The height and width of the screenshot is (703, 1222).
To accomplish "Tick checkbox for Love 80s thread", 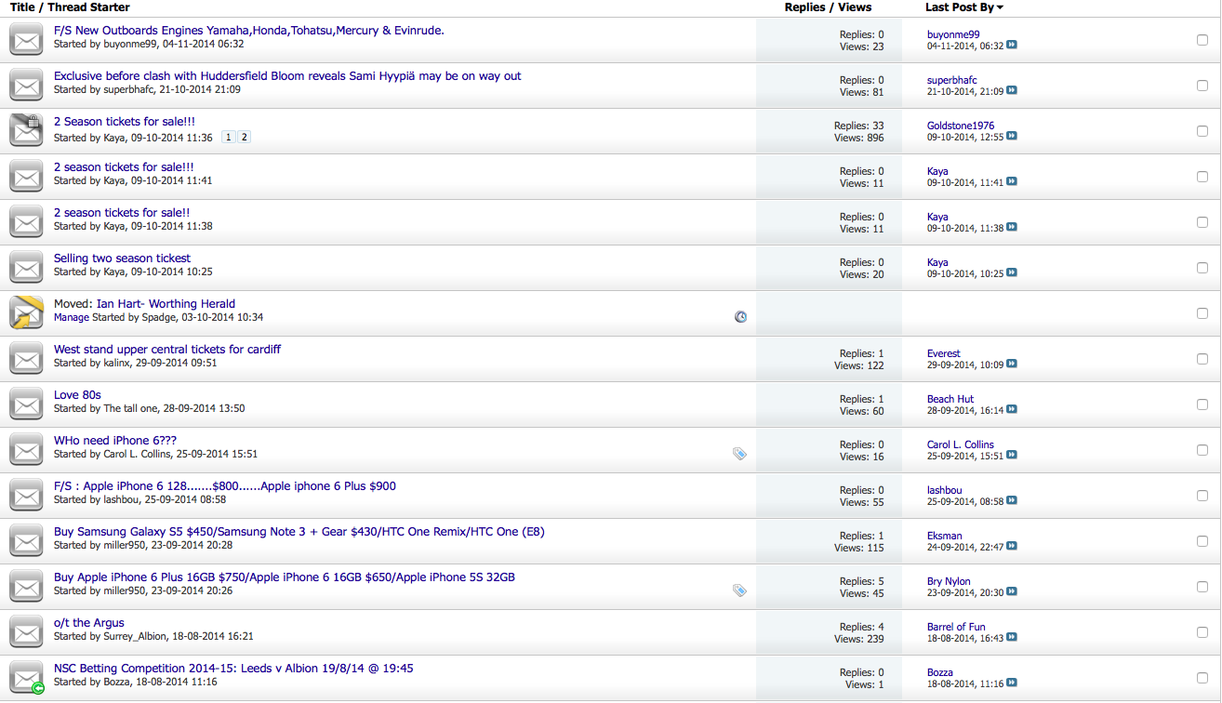I will point(1202,405).
